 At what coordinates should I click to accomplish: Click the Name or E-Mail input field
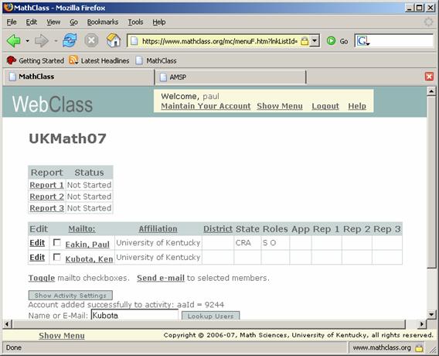point(134,315)
